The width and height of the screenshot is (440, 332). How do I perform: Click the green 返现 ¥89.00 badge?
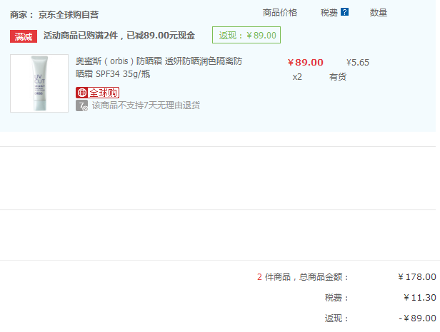(246, 36)
